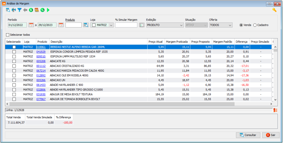Screen dimensions: 283x143
Task: Click the -100,00 % Diferença value
Action: (68, 123)
